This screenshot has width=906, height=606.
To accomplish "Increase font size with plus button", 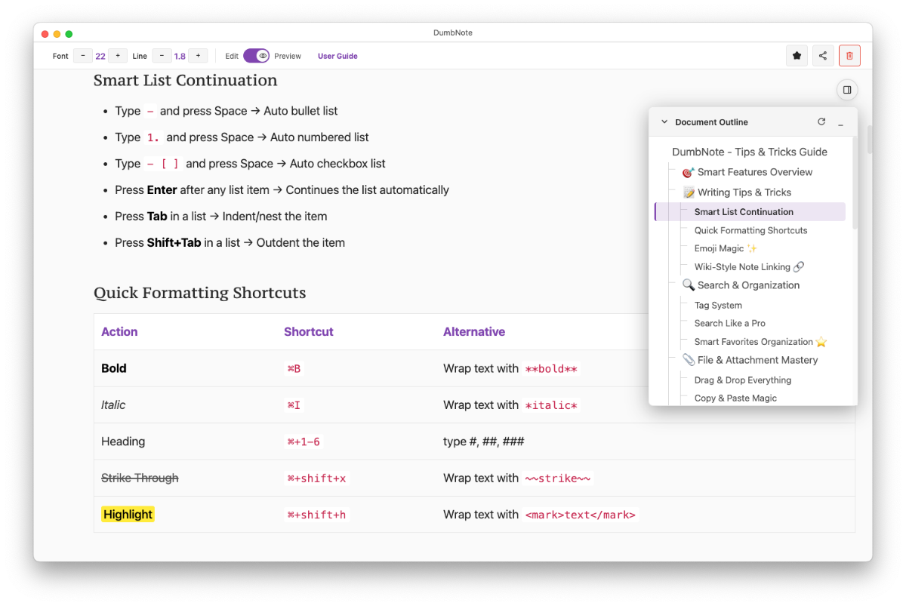I will coord(118,56).
